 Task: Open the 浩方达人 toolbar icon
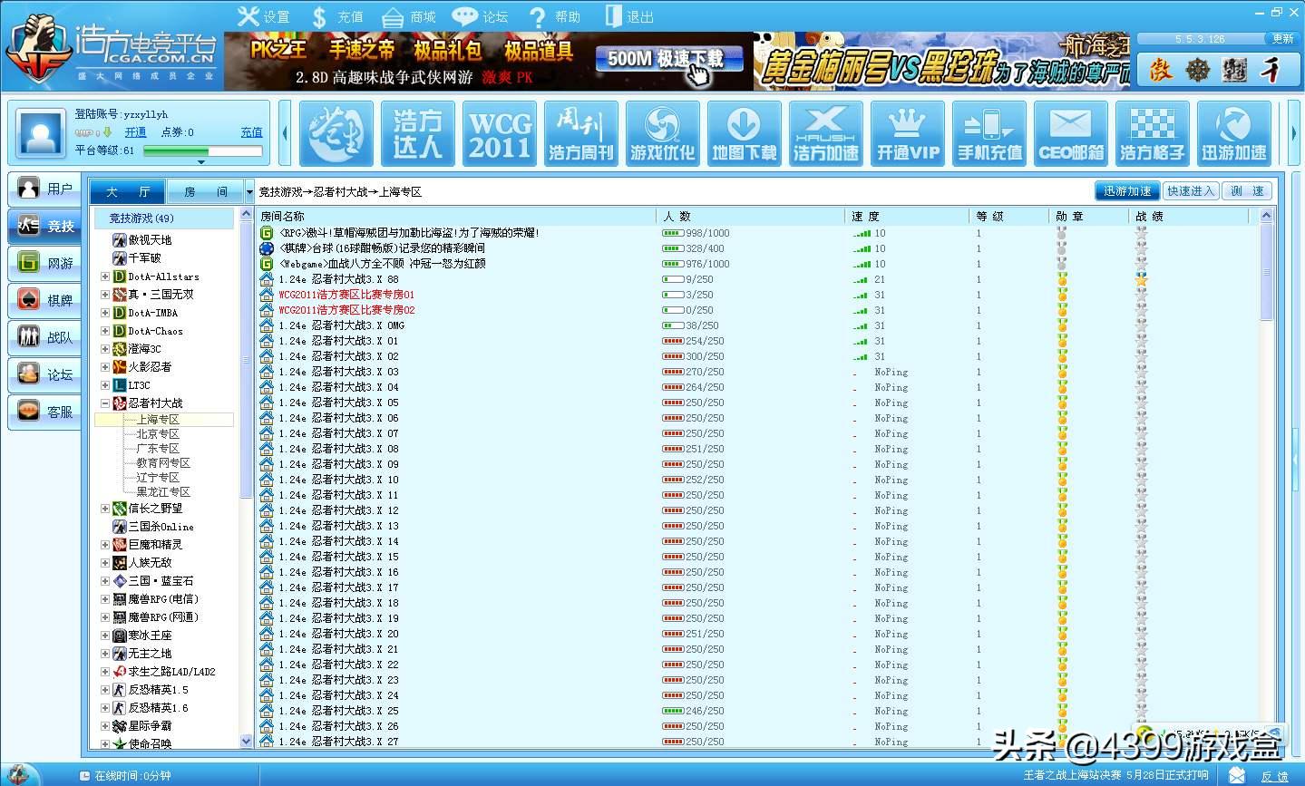(x=418, y=134)
